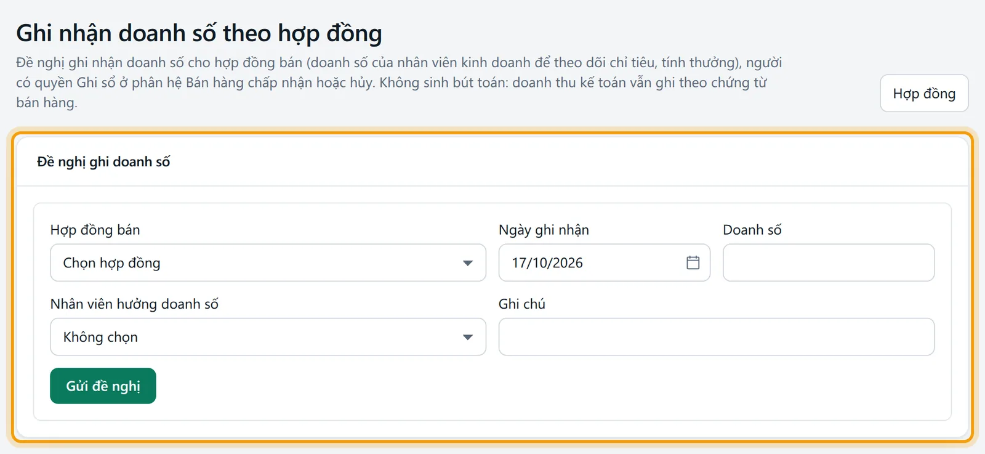
Task: Click the Hợp đồng bán field label
Action: (x=95, y=230)
